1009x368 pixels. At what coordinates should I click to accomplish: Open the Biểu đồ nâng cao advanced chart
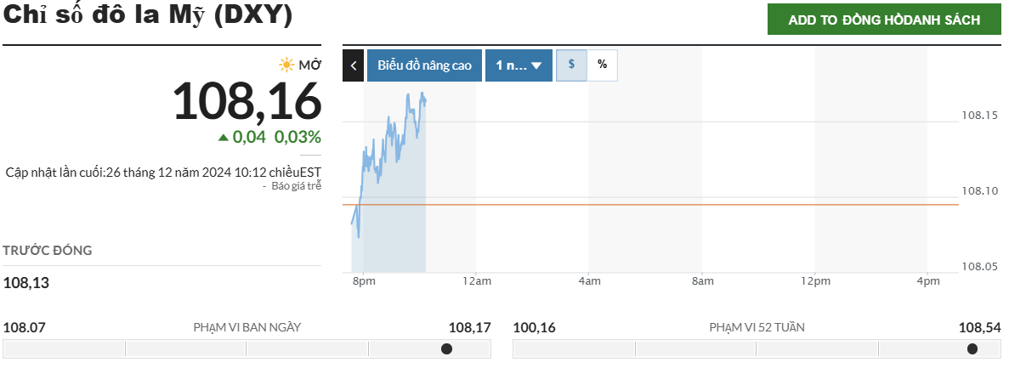[424, 65]
